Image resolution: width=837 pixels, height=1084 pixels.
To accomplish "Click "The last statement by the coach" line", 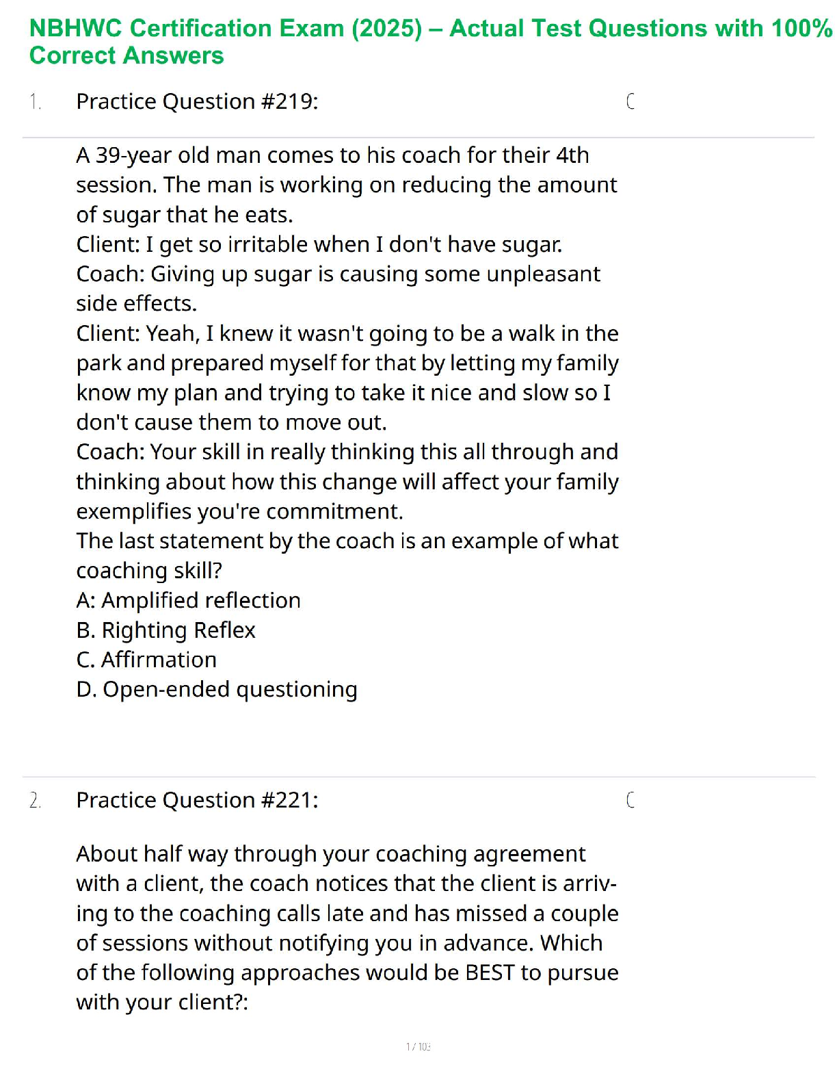I will click(x=347, y=541).
